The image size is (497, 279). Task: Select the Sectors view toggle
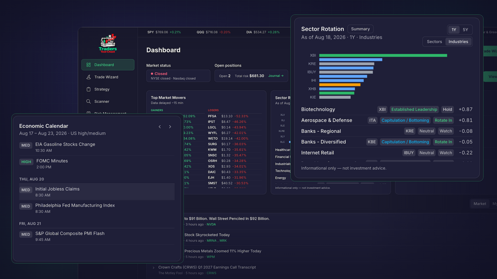tap(434, 42)
